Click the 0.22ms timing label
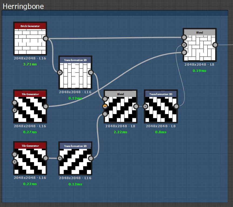 tap(30, 184)
